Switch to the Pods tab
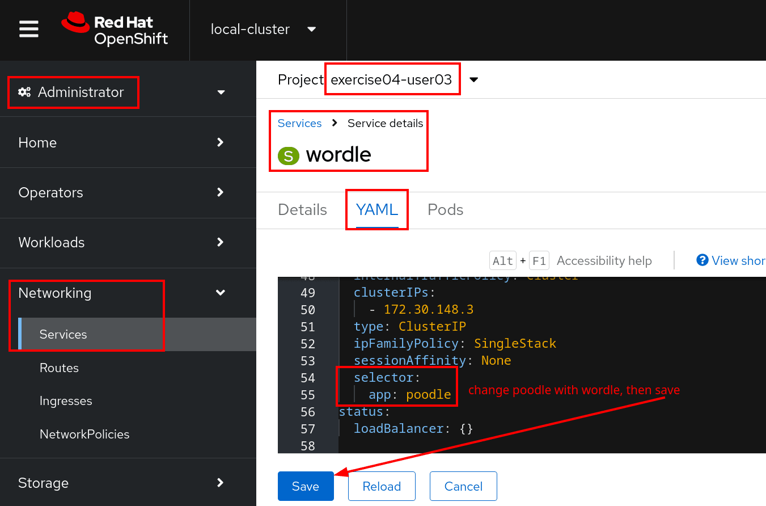 445,209
